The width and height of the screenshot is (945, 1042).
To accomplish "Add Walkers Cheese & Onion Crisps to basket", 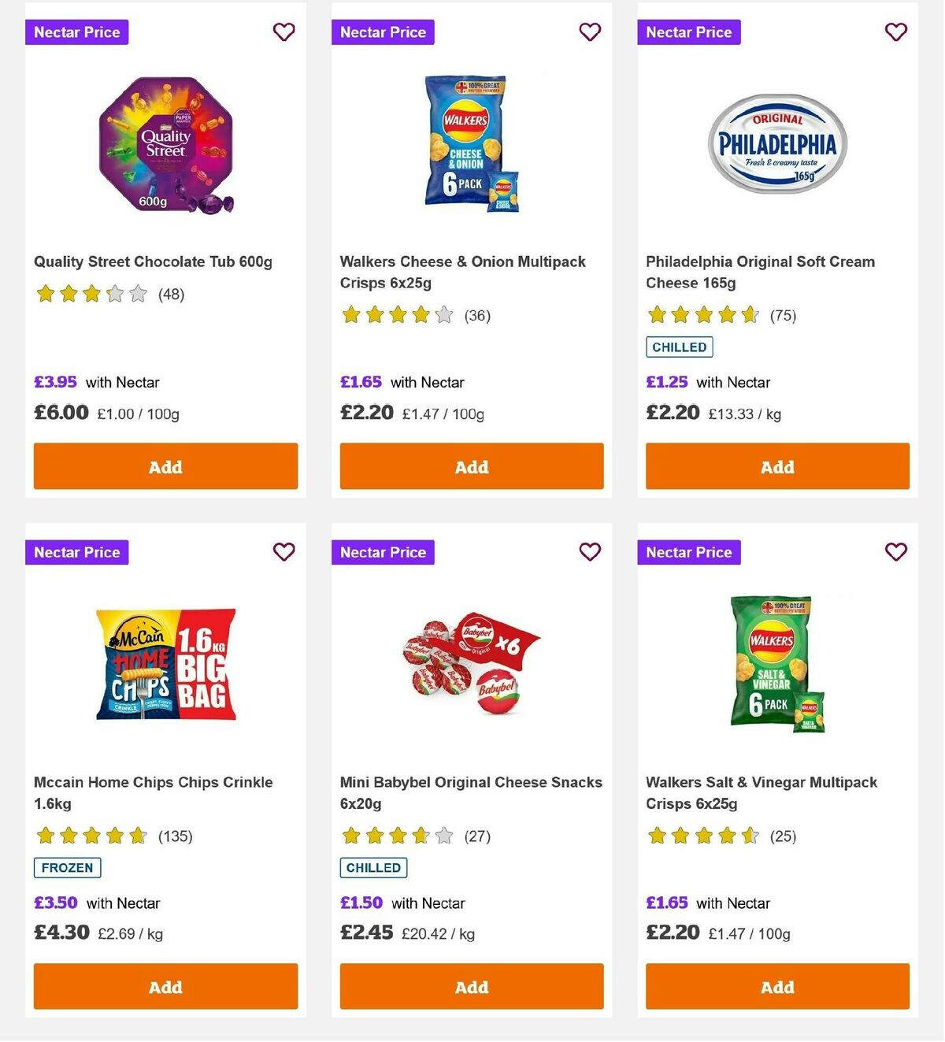I will (471, 466).
